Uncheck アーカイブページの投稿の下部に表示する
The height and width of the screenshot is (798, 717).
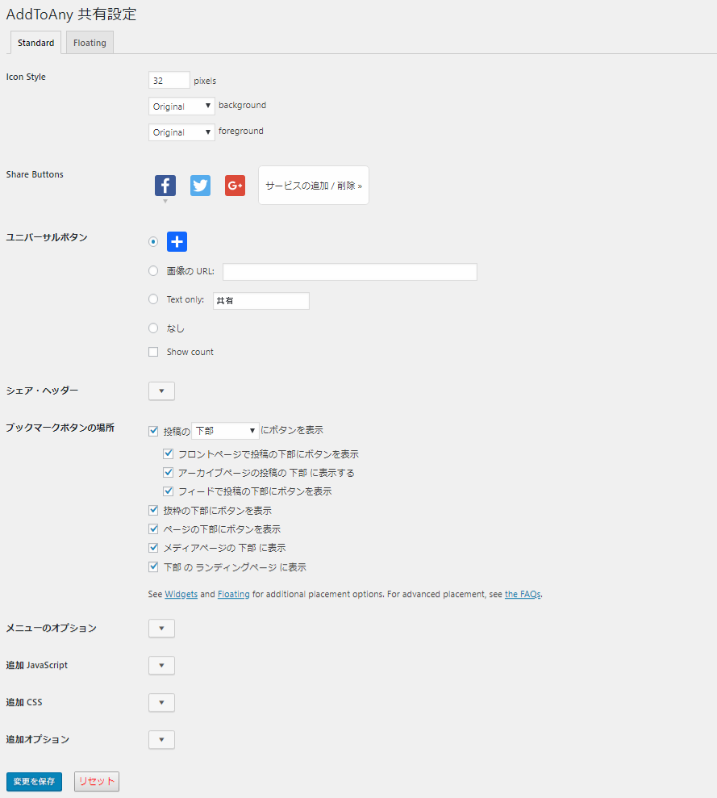click(168, 472)
